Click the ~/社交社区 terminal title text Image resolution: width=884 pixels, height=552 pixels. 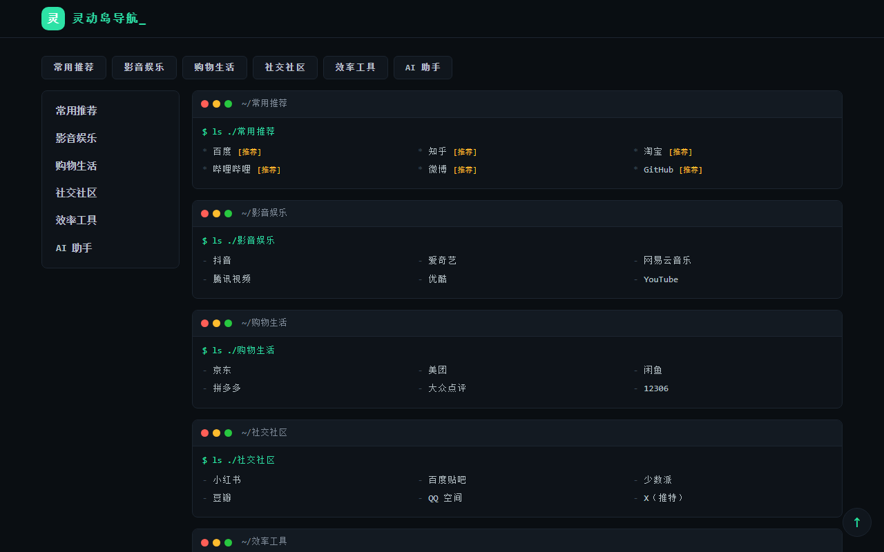click(265, 433)
